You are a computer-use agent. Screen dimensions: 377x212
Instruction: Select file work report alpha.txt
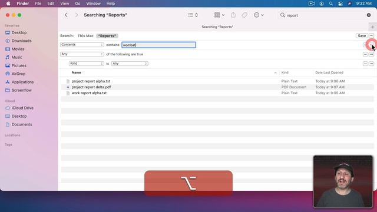(x=89, y=93)
